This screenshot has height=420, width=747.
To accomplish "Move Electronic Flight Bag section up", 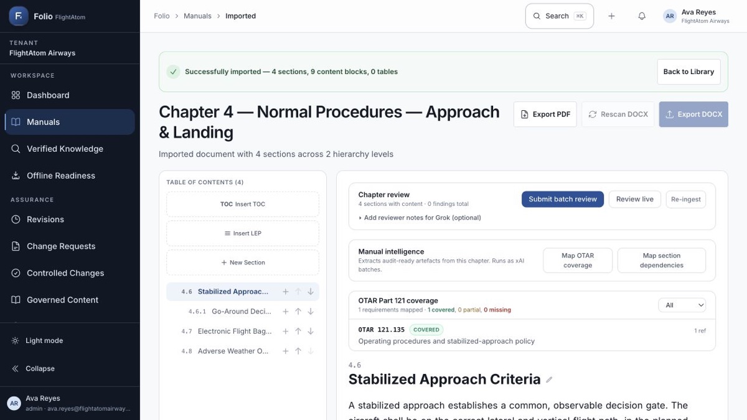I will pos(298,332).
